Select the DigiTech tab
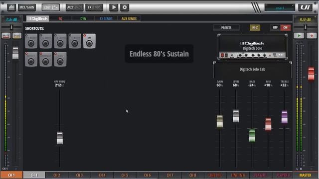This screenshot has width=319, height=179. (38, 19)
